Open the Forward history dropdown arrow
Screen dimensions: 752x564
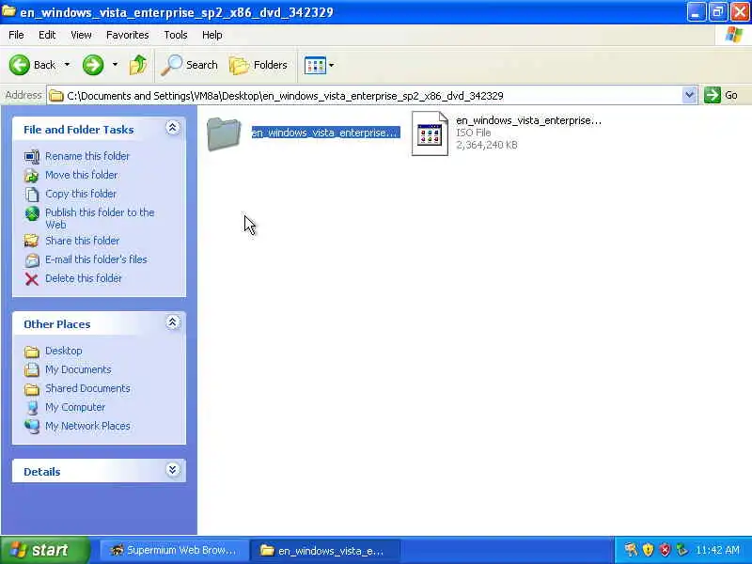115,65
